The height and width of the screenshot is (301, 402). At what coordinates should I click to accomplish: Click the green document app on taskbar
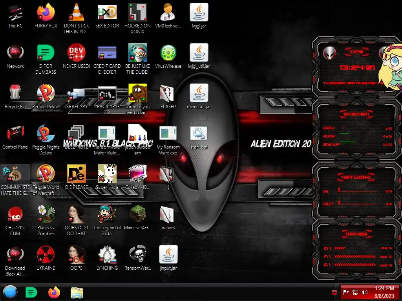[31, 292]
